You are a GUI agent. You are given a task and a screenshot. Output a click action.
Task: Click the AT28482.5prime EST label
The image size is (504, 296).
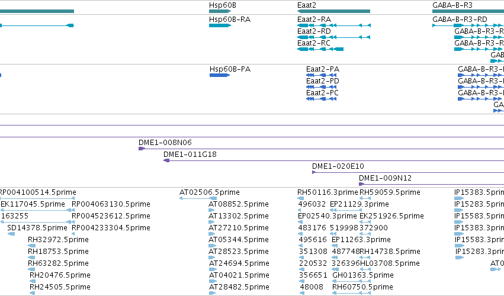point(239,287)
